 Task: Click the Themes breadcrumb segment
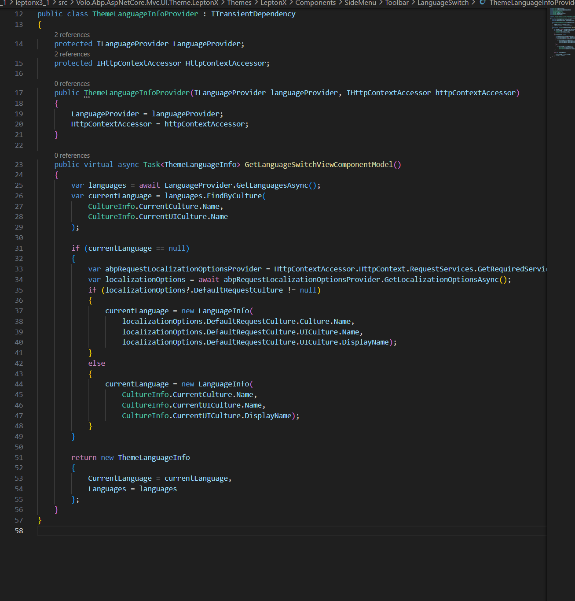pyautogui.click(x=239, y=3)
